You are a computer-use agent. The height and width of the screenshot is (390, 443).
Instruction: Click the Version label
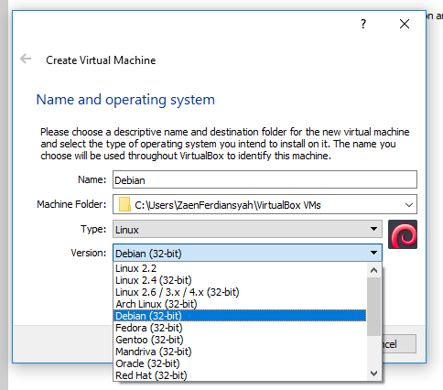coord(89,253)
